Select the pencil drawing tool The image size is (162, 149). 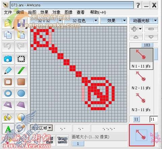click(8, 70)
